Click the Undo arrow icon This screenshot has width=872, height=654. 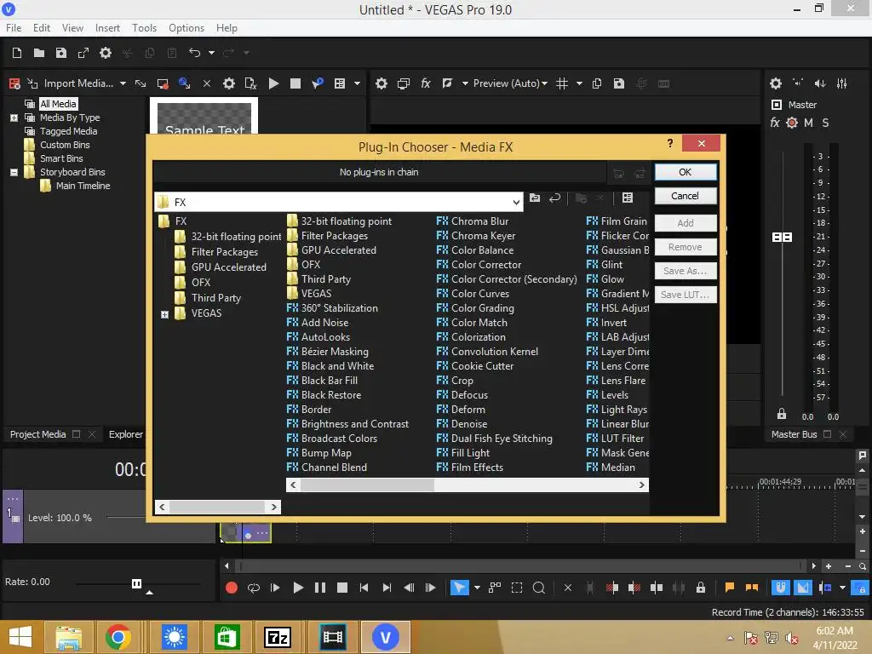[195, 53]
